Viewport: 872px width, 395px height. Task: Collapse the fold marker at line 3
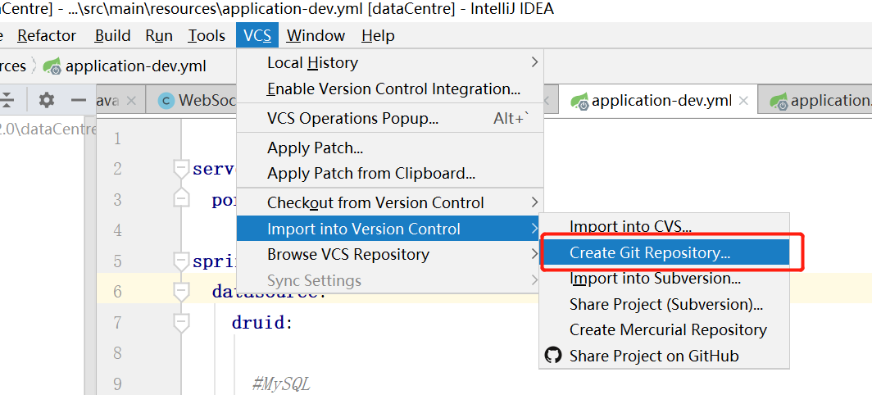[181, 198]
